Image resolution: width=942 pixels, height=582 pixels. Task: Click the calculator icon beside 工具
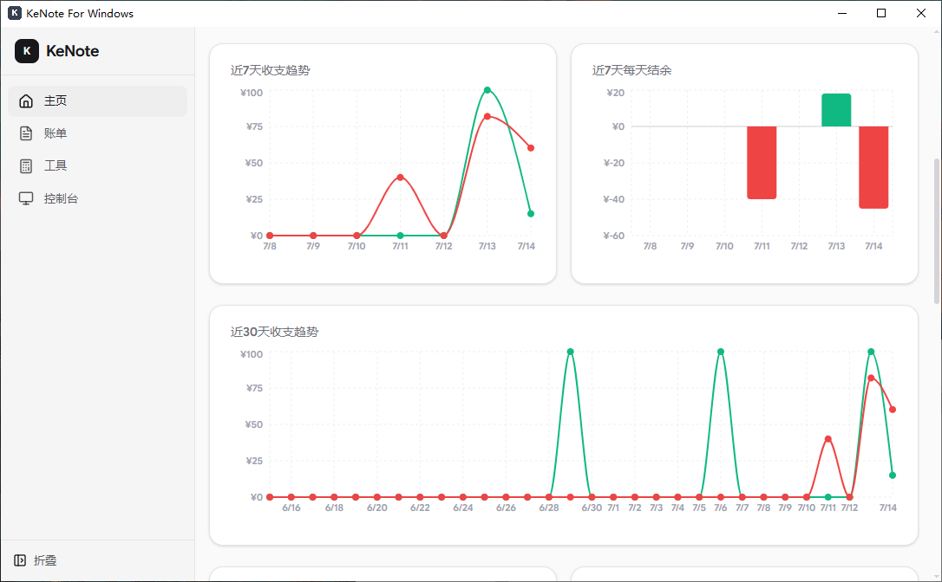26,166
